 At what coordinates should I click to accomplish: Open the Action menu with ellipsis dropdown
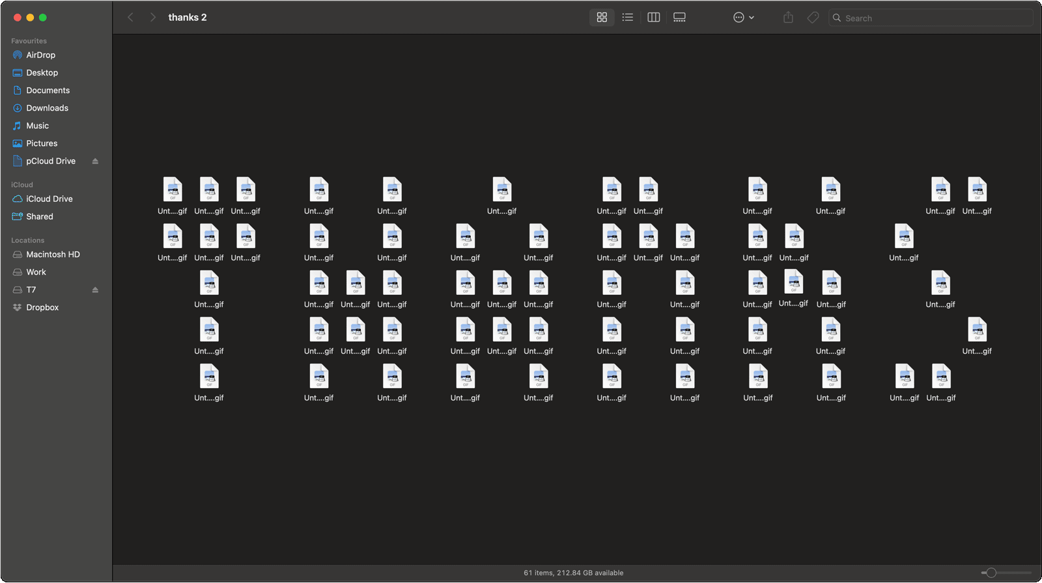click(x=744, y=18)
